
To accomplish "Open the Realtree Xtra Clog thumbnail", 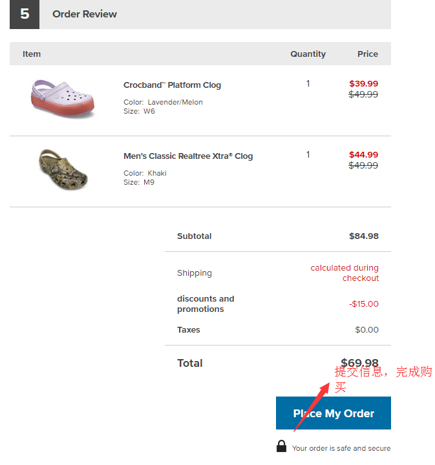I will tap(63, 168).
